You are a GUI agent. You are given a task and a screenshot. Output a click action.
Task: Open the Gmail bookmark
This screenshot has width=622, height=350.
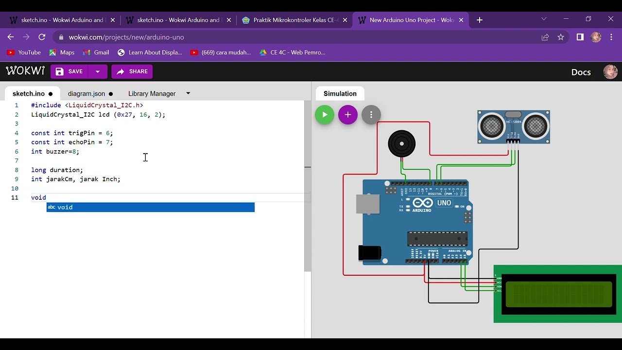tap(96, 52)
